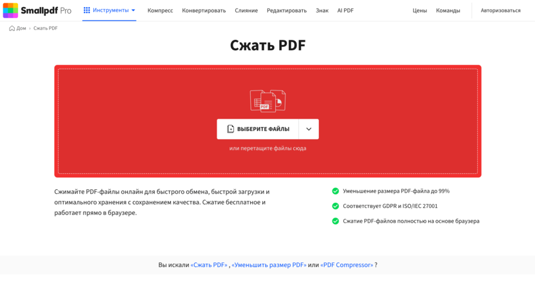Click the ВЫБЕРИТЕ ФАЙЛЫ button
The image size is (535, 292).
click(x=258, y=129)
